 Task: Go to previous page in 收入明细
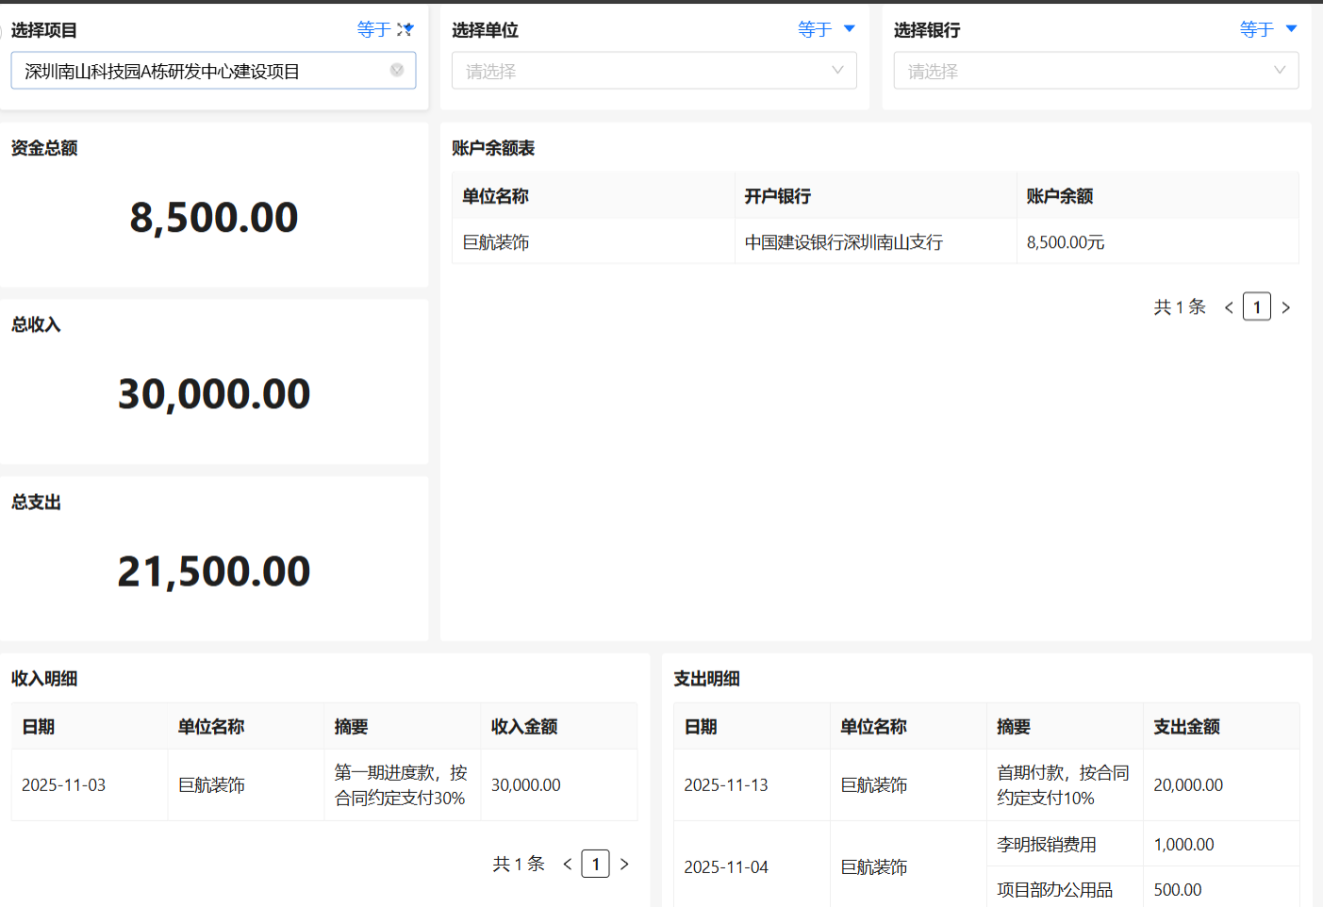(568, 864)
